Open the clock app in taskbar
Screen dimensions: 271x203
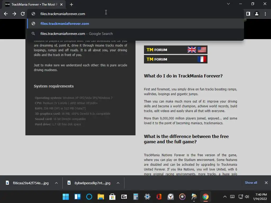coord(171,197)
